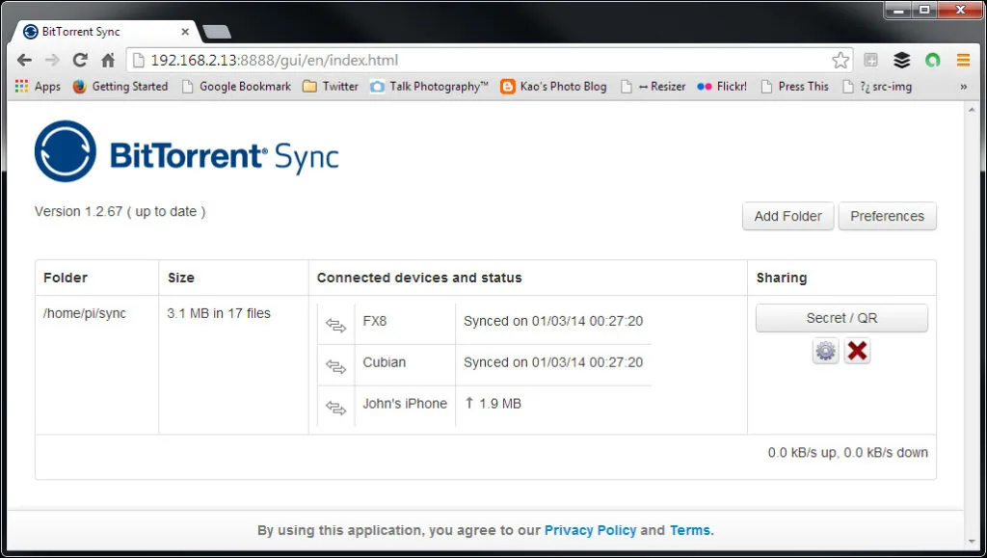
Task: Click the Secret / QR button
Action: pyautogui.click(x=841, y=318)
